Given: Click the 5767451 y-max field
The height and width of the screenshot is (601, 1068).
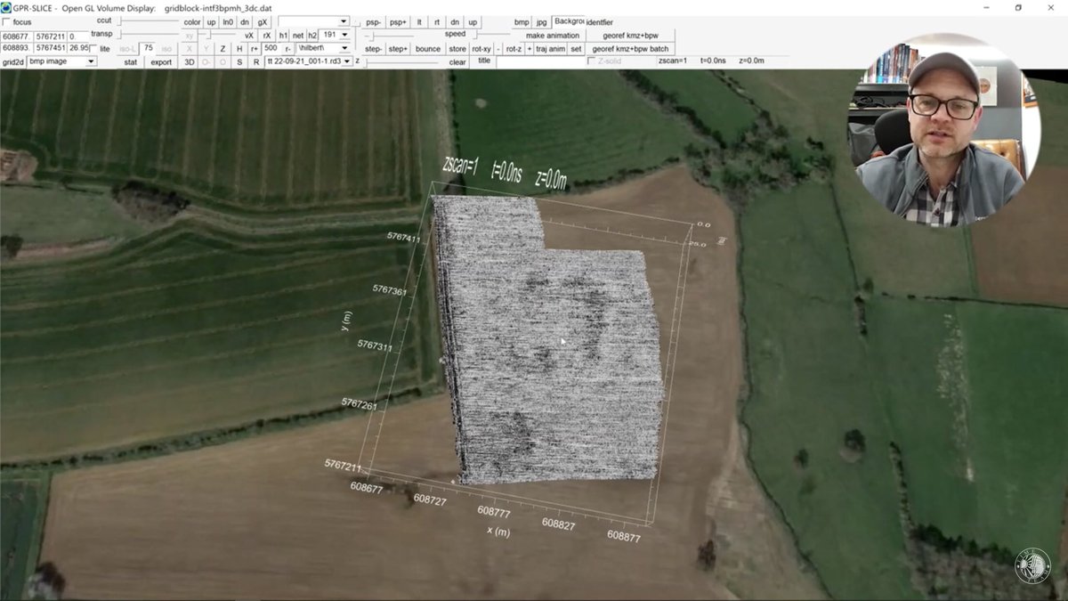Looking at the screenshot, I should 50,48.
